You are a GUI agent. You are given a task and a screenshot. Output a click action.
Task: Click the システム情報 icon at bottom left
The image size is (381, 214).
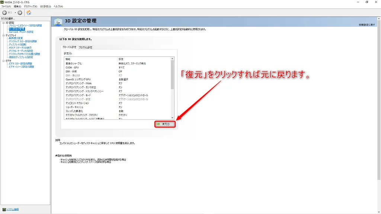4,210
